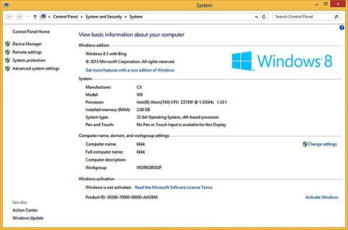Click the Windows 8 logo image
This screenshot has height=230, width=348.
(x=282, y=61)
